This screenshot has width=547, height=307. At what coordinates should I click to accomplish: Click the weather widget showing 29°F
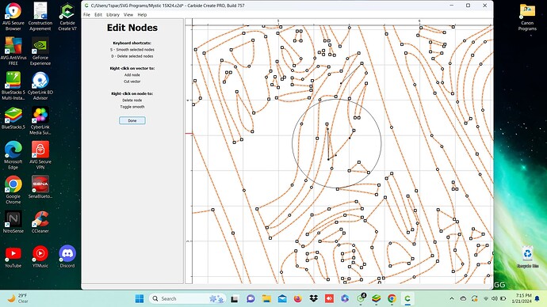click(17, 298)
